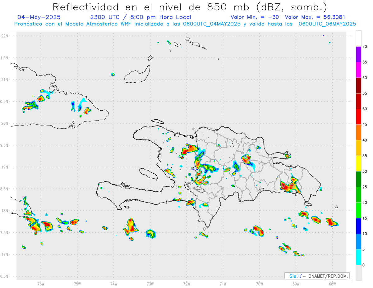This screenshot has width=373, height=288.
Task: Click the date text '04-May-2025'
Action: (39, 17)
